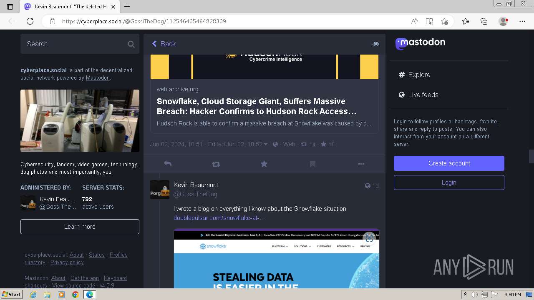Open the Windows Start menu
534x300 pixels.
pos(11,294)
